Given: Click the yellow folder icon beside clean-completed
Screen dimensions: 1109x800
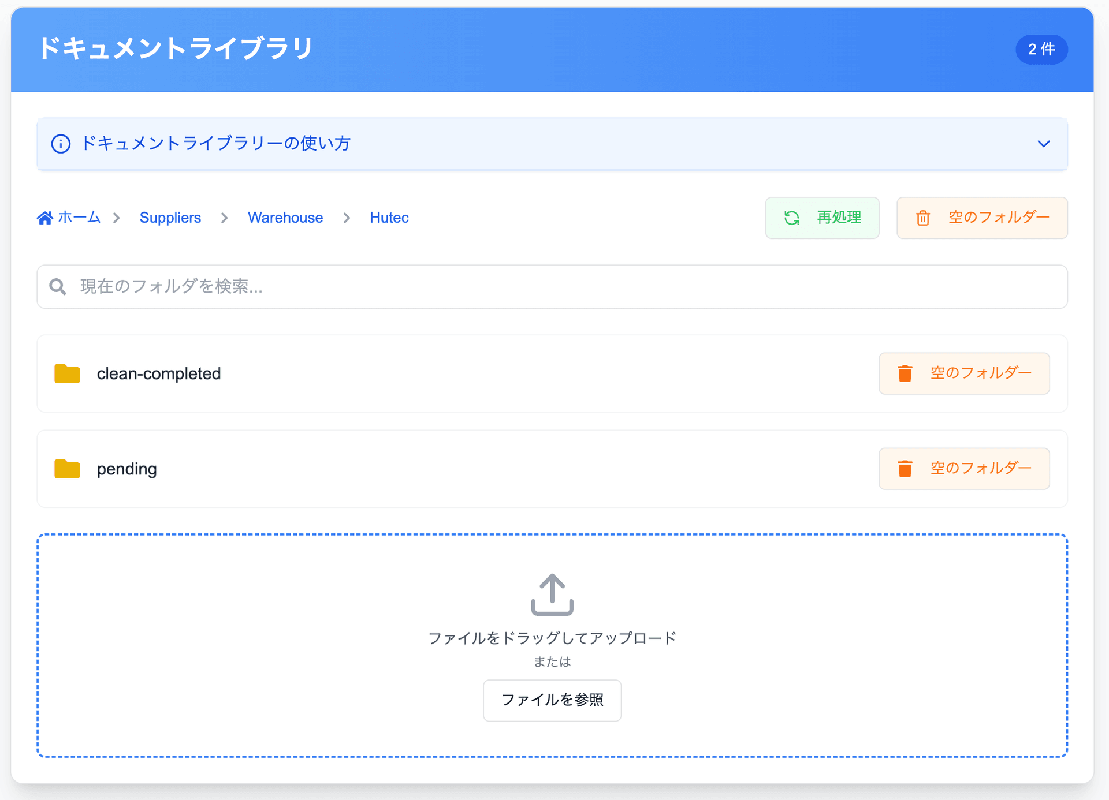Looking at the screenshot, I should 67,373.
